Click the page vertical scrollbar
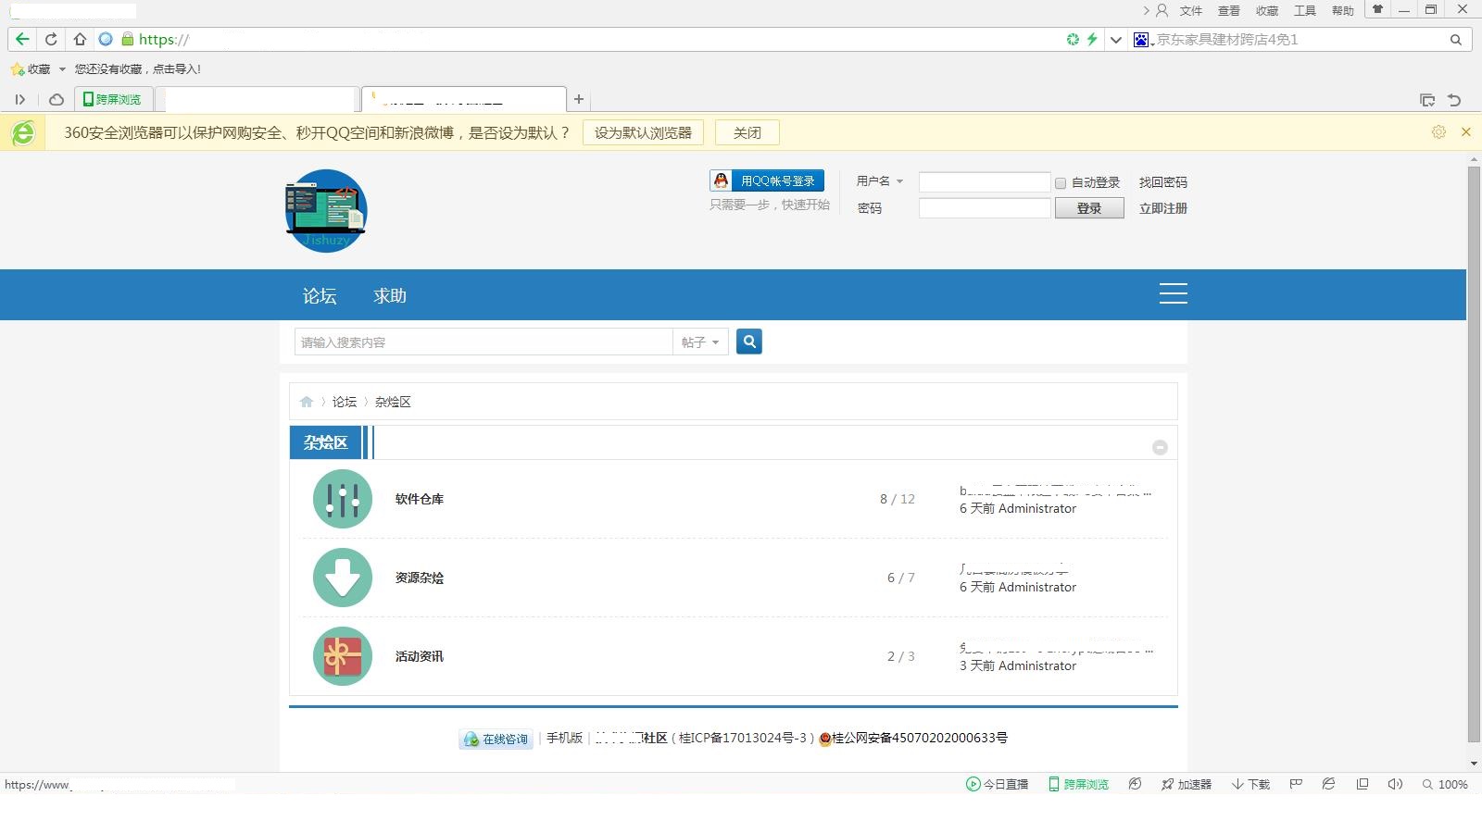This screenshot has height=833, width=1482. pos(1474,454)
